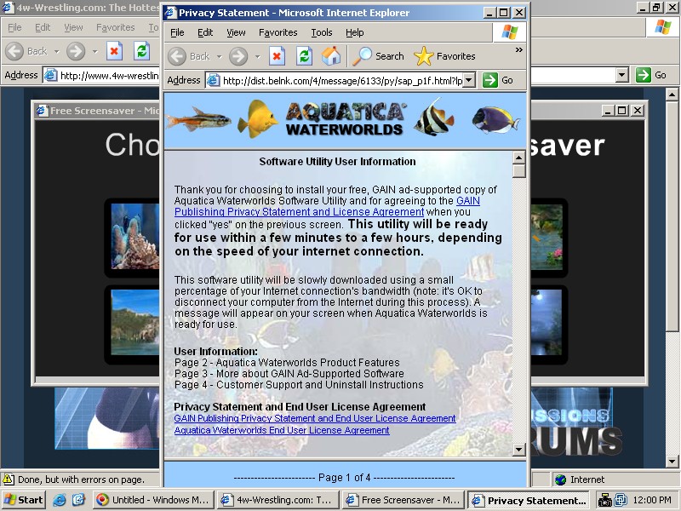Open the Edit menu in 4w-Wrestling window
The height and width of the screenshot is (511, 681).
(43, 27)
